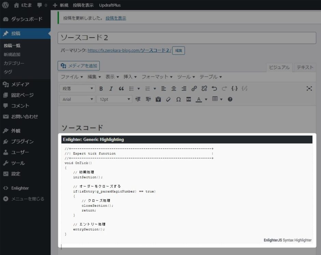Select the Enlighter Generic Highlighting code block
Image resolution: width=321 pixels, height=255 pixels.
[x=187, y=190]
